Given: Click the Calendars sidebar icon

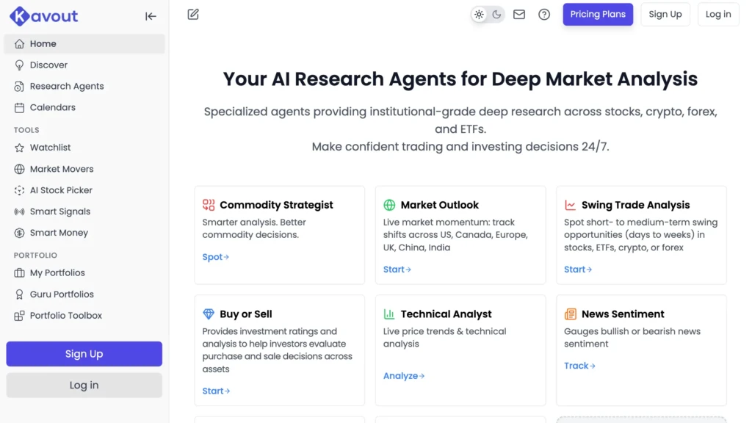Looking at the screenshot, I should 19,107.
